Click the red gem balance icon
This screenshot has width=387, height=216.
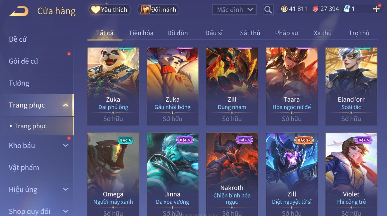[315, 9]
